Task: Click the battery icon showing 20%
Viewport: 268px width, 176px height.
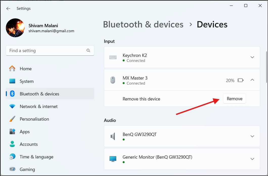Action: click(x=240, y=80)
